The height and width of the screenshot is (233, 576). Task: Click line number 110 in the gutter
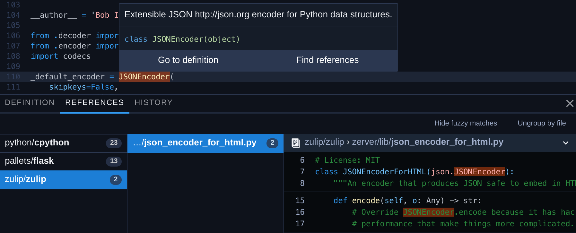tap(13, 77)
